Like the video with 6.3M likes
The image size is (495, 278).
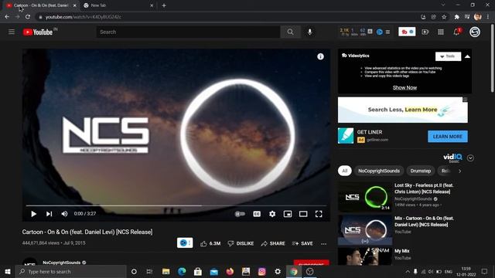[x=210, y=243]
